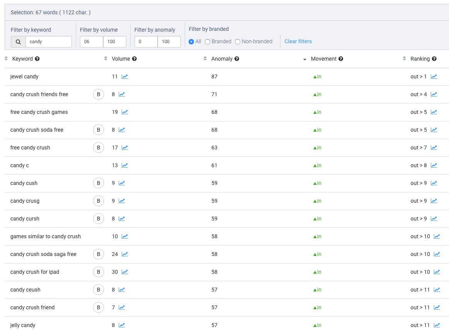
Task: Click help icon beside Anomaly header
Action: (x=237, y=59)
